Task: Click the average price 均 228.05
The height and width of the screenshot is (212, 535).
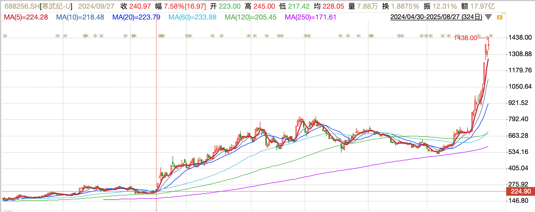Action: click(329, 6)
